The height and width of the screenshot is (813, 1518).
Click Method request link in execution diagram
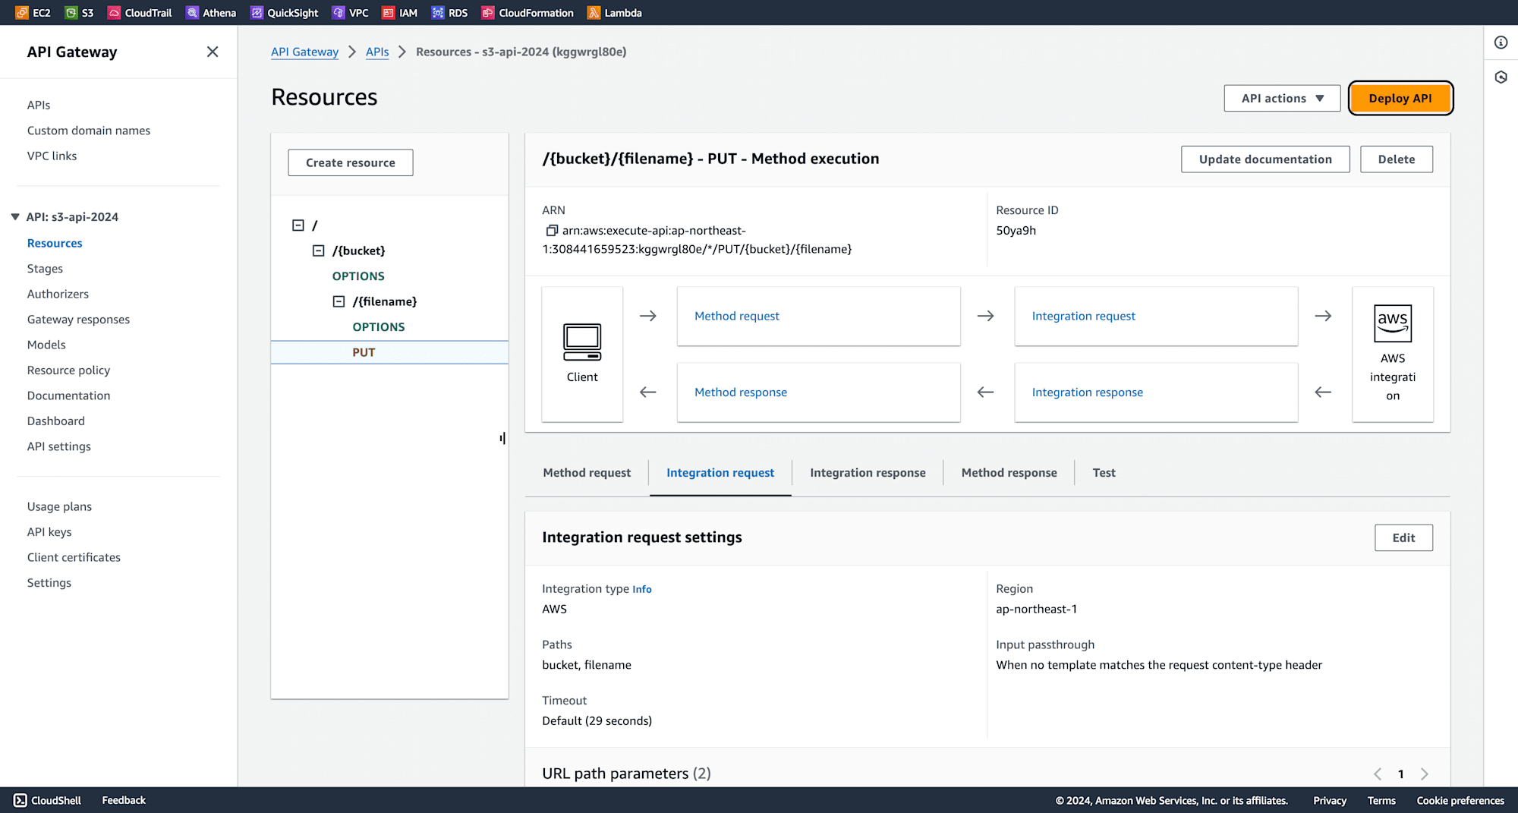pyautogui.click(x=736, y=316)
